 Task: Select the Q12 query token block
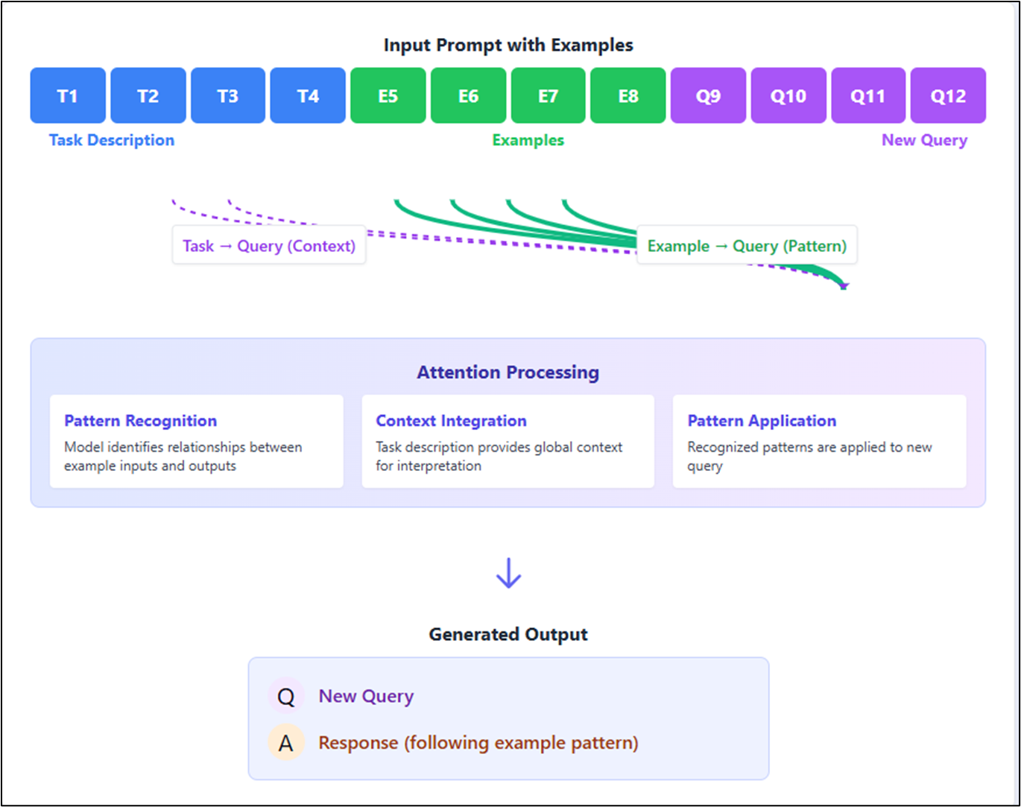coord(948,95)
